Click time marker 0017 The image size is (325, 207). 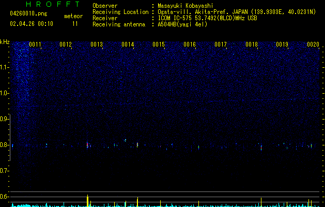[221, 45]
